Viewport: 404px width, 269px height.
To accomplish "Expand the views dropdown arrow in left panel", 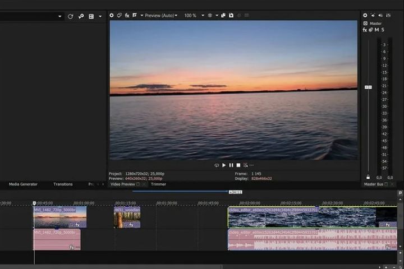I will pyautogui.click(x=100, y=16).
